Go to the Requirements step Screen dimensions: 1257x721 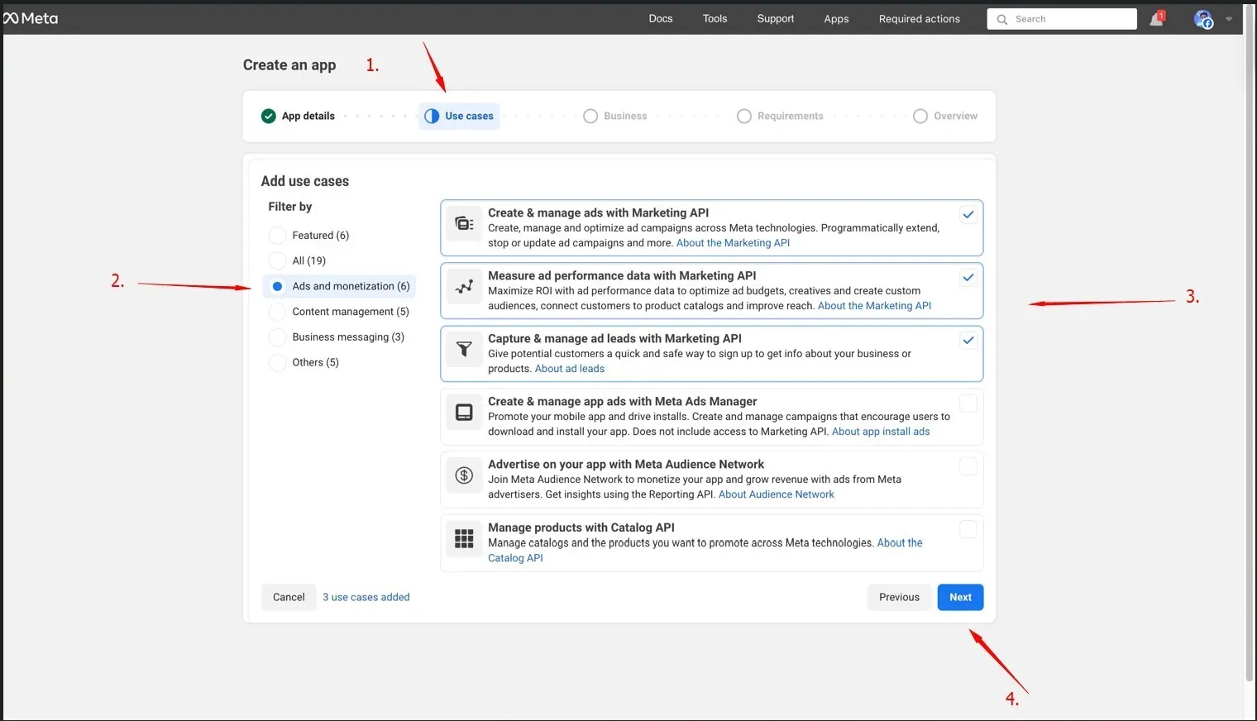pyautogui.click(x=781, y=116)
